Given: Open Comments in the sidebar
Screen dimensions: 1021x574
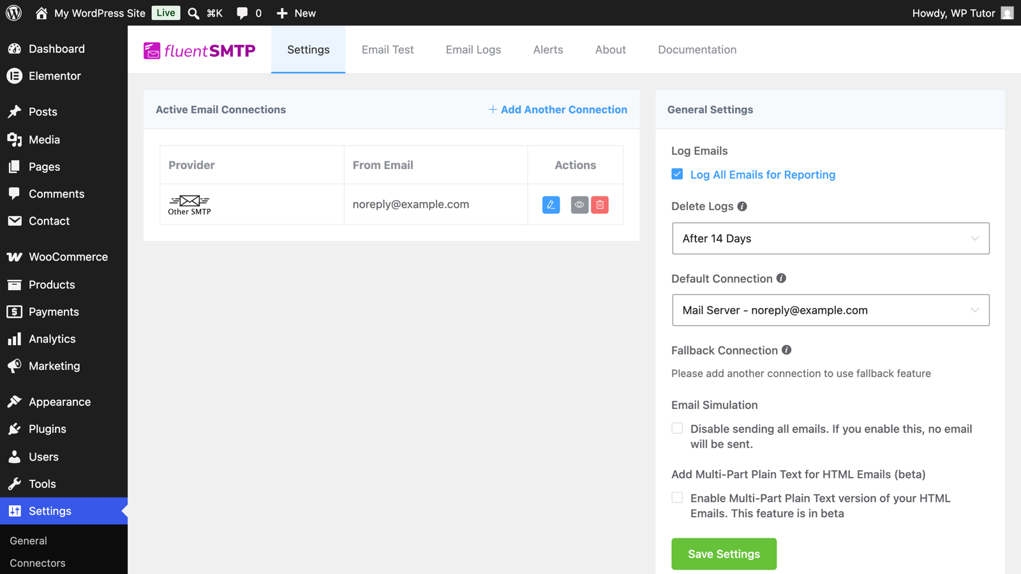Looking at the screenshot, I should coord(64,194).
